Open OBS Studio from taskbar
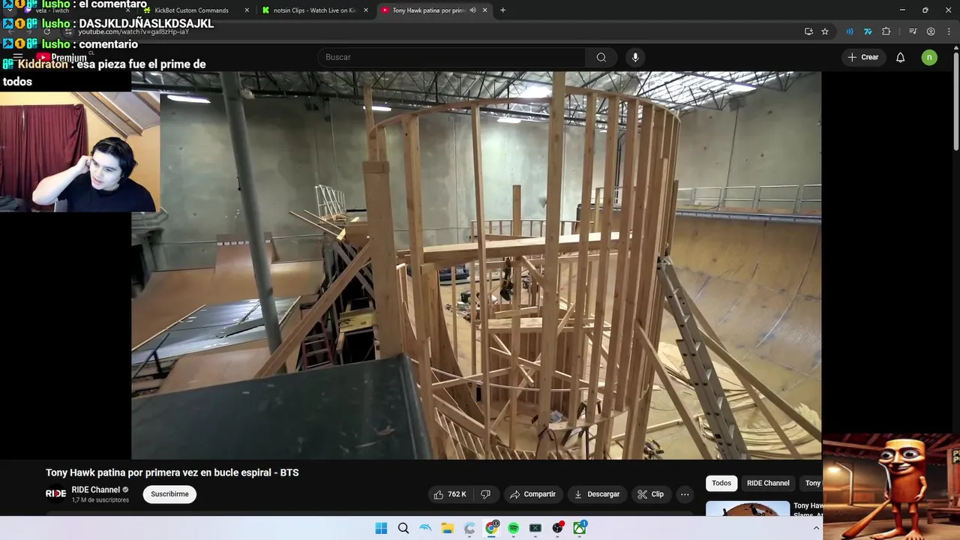The width and height of the screenshot is (960, 540). coord(558,528)
